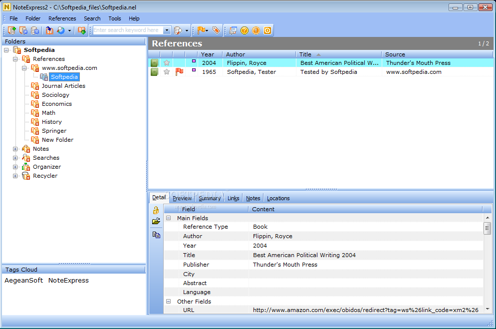Viewport: 496px width, 329px height.
Task: Expand the Searches tree node
Action: pos(15,158)
